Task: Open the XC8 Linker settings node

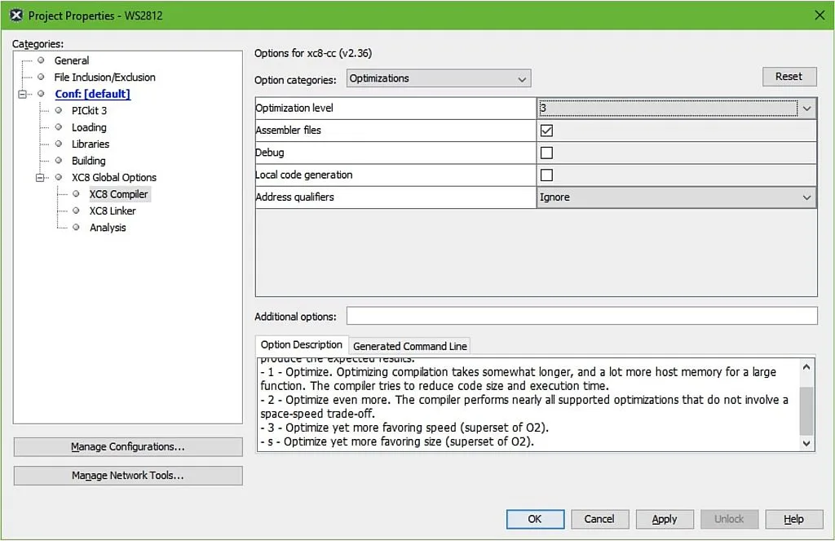Action: click(x=113, y=211)
